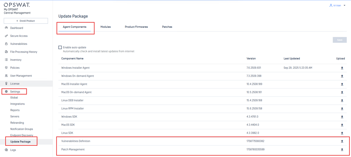Viewport: 351px width, 157px height.
Task: Click the upload icon for Linux DEB Installer
Action: coord(342,101)
